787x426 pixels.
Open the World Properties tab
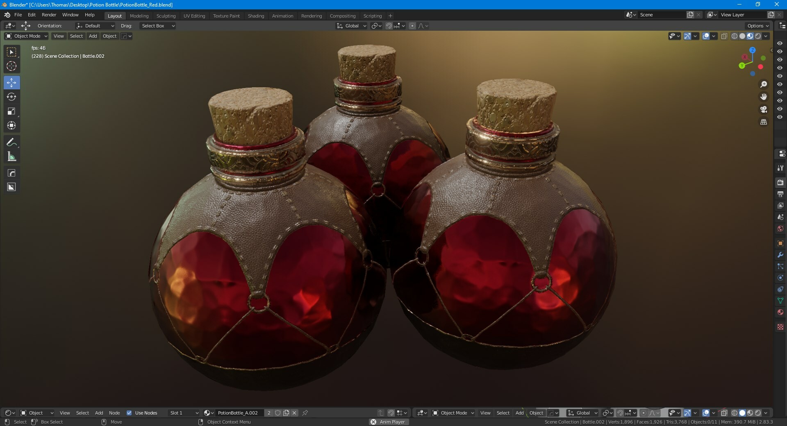[x=780, y=229]
